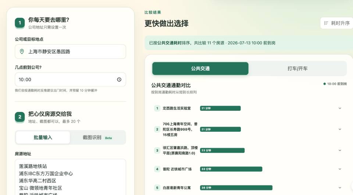This screenshot has width=353, height=195.
Task: Click the 10:00 arrival time field
Action: [71, 79]
